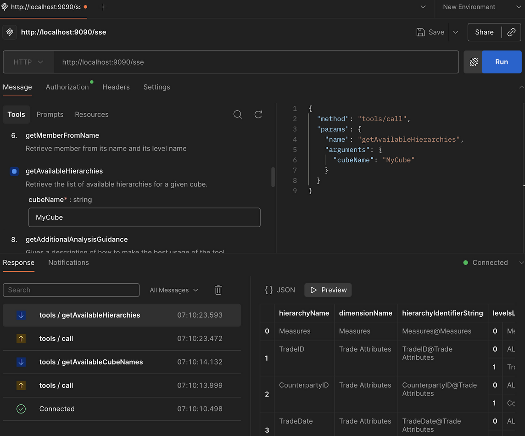Screen dimensions: 525x436
Task: Open the tabs overflow chevron
Action: click(x=423, y=7)
